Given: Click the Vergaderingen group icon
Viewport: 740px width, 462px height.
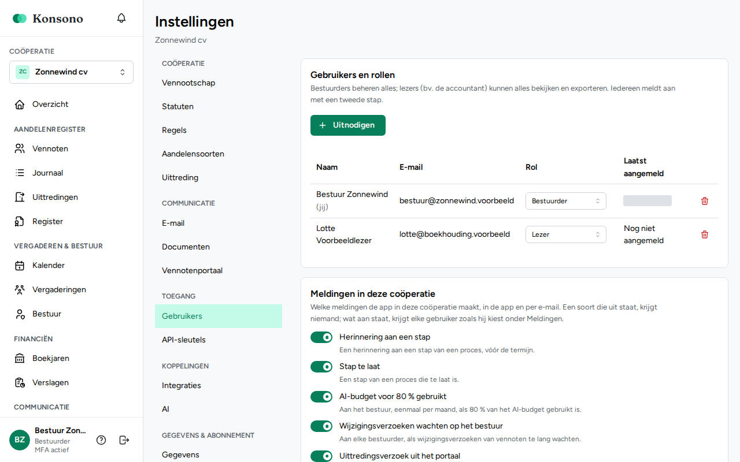Looking at the screenshot, I should tap(20, 290).
